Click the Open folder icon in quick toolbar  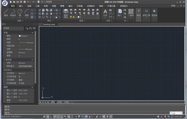[x=14, y=2]
